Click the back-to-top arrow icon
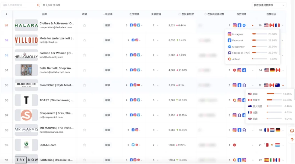 292,139
